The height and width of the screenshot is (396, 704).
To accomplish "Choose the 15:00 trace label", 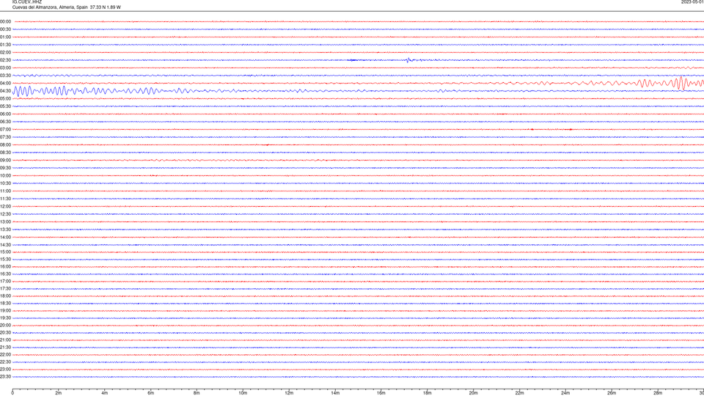I will pyautogui.click(x=5, y=252).
